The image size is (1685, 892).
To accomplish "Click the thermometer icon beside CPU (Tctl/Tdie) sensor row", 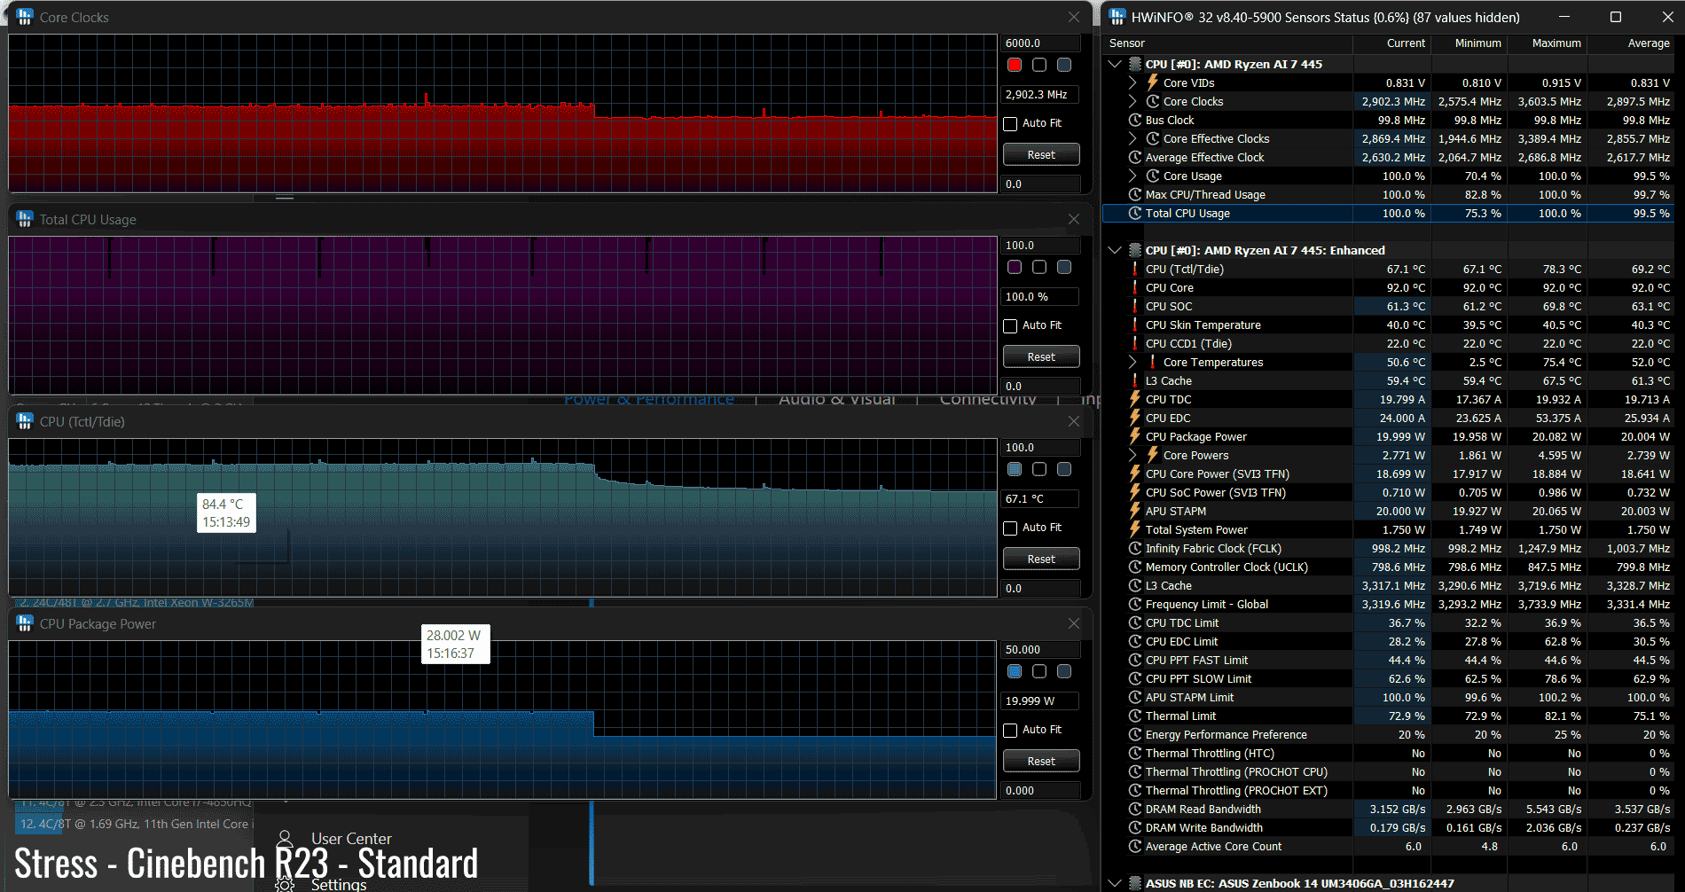I will point(1134,269).
